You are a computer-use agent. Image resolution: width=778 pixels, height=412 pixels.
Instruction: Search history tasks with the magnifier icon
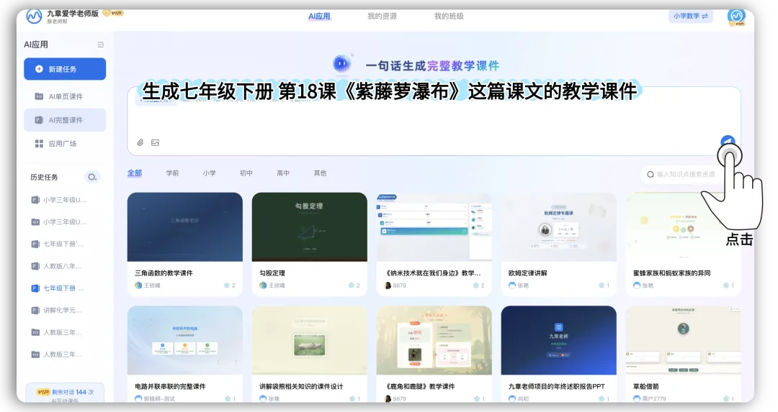91,177
